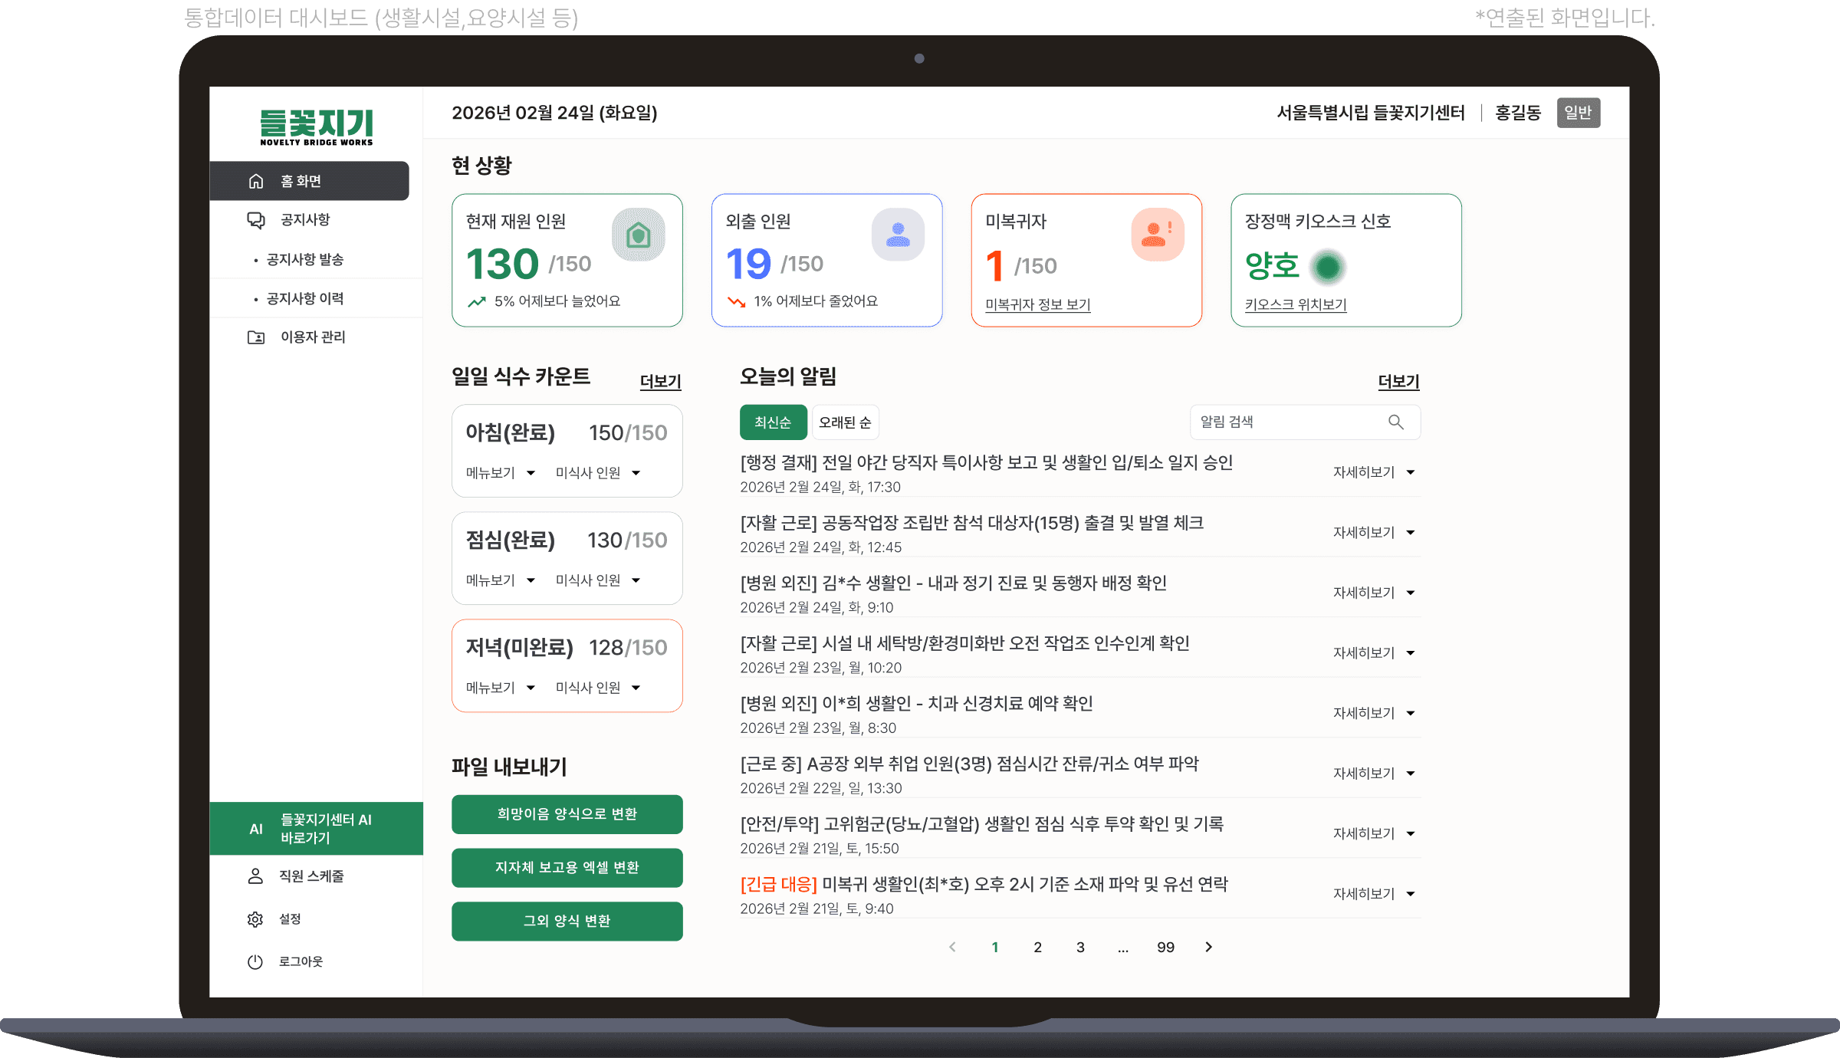Click the 설정 gear icon
The height and width of the screenshot is (1058, 1840).
click(x=255, y=919)
